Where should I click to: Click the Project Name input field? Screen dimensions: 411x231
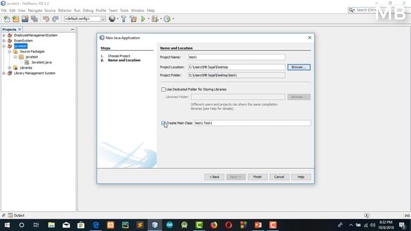[x=236, y=57]
